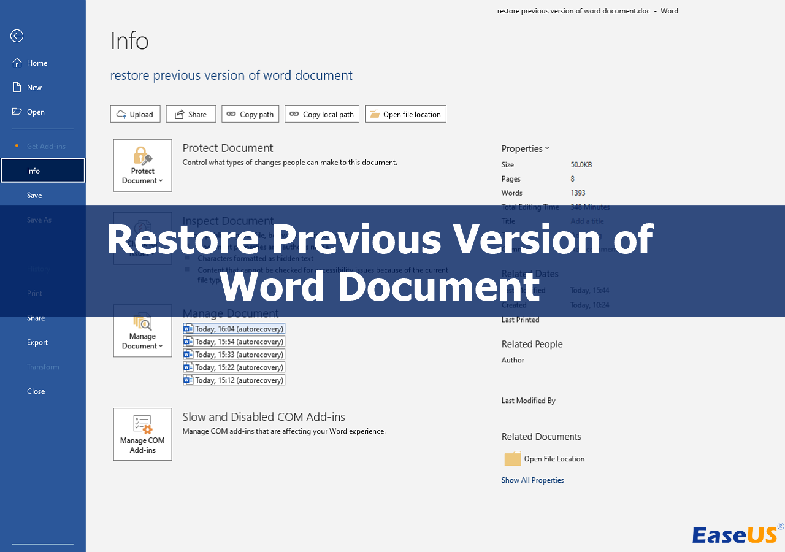
Task: Click the Copy path button
Action: (250, 114)
